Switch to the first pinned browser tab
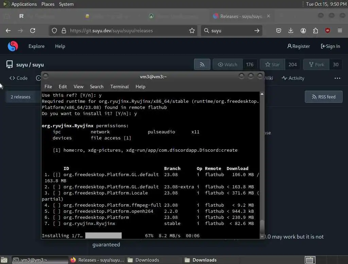This screenshot has width=348, height=264. click(x=21, y=16)
